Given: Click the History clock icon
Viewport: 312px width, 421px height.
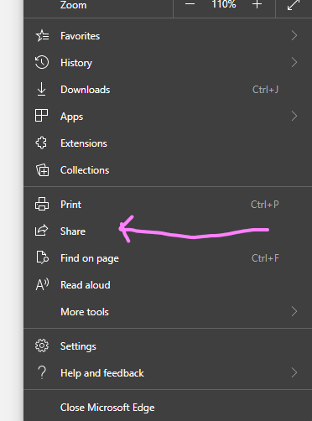Looking at the screenshot, I should coord(42,62).
